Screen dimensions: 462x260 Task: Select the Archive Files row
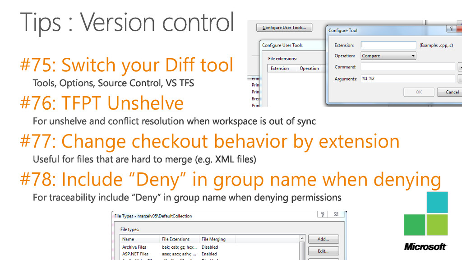point(209,247)
